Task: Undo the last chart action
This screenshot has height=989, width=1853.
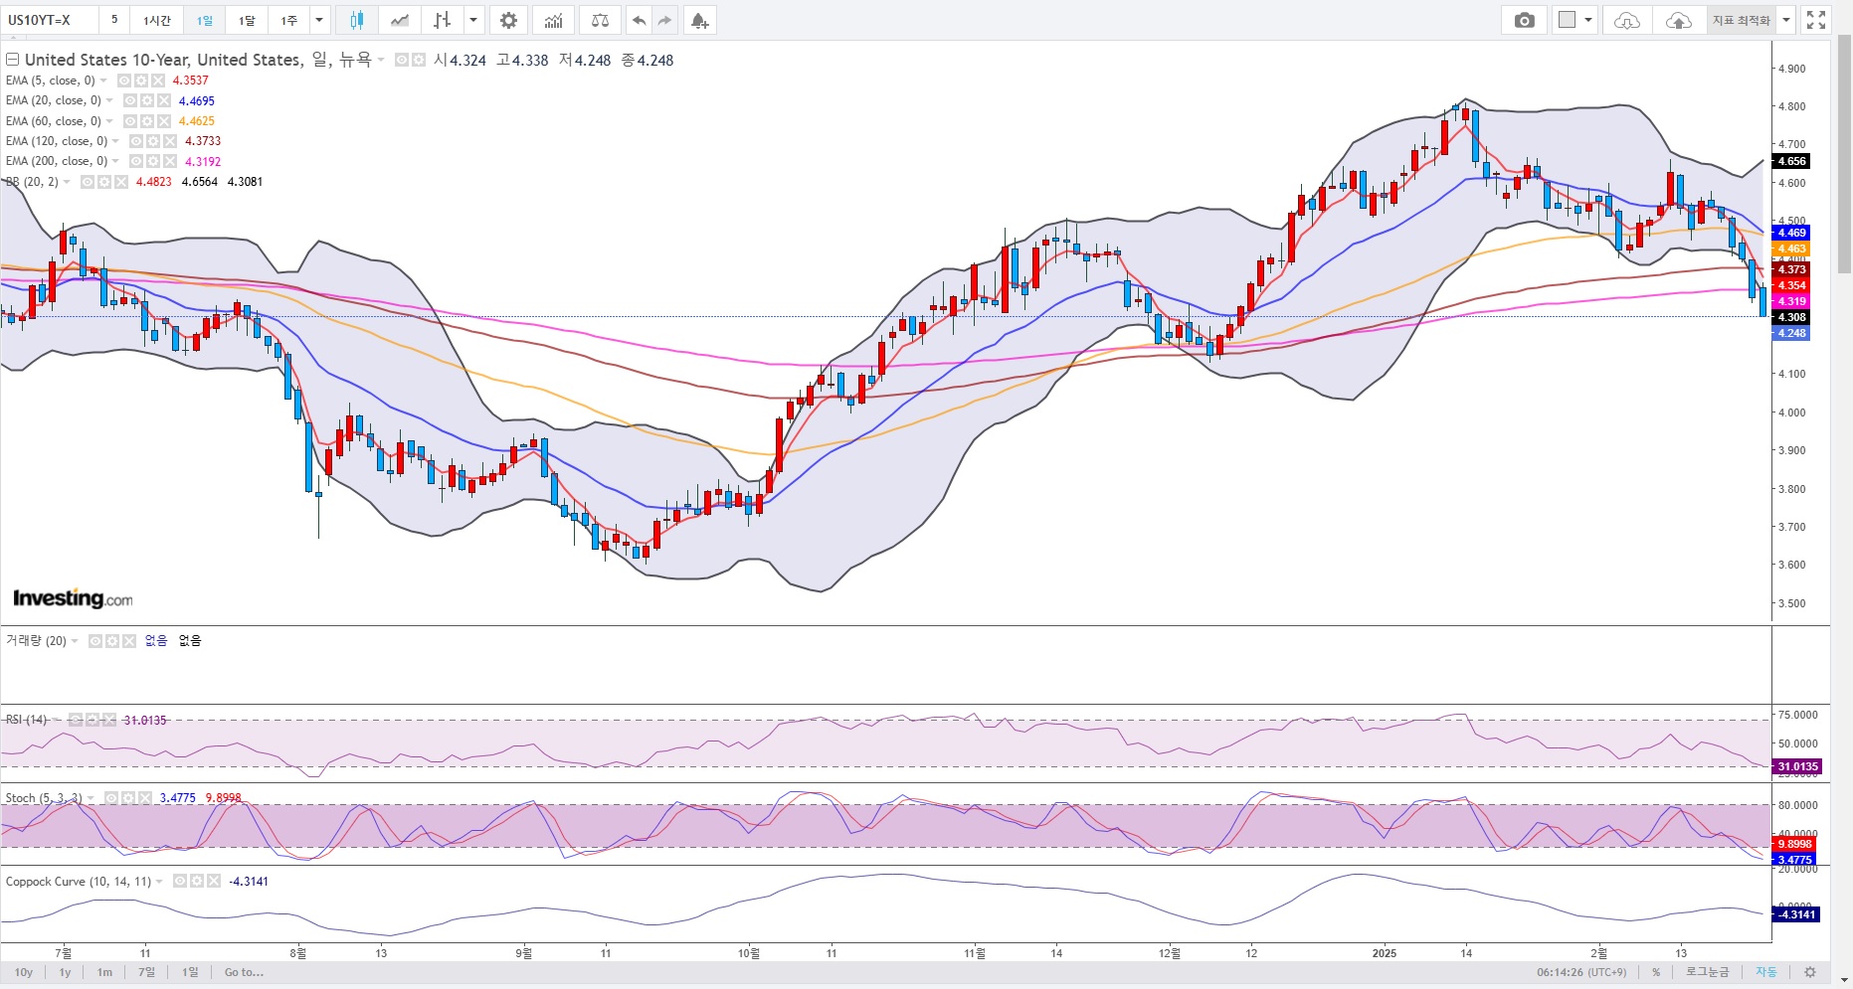Action: [639, 20]
